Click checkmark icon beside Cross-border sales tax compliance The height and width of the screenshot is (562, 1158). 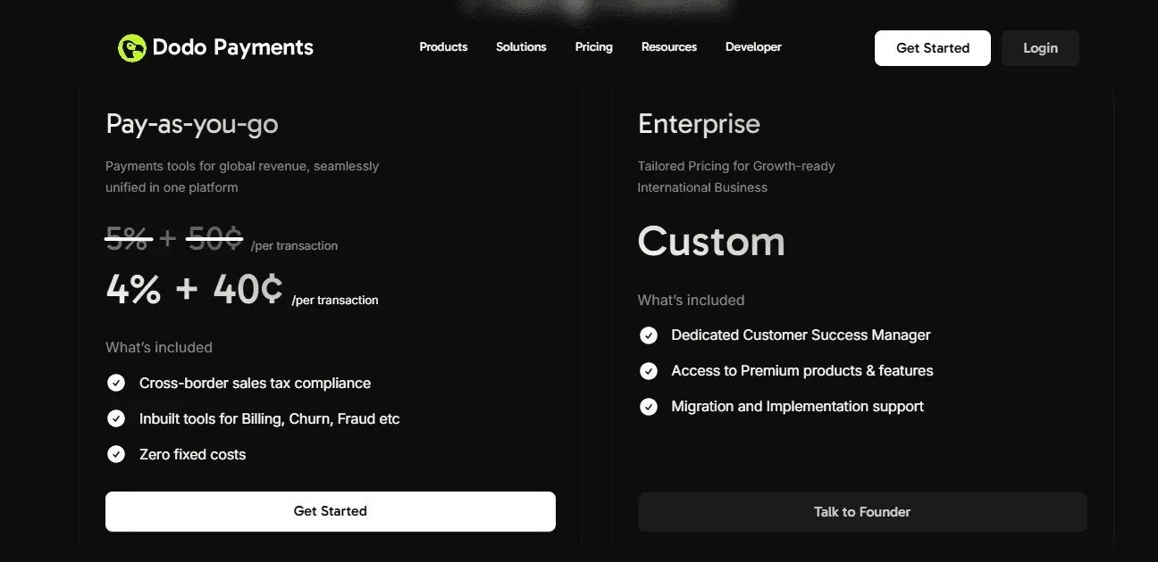tap(116, 384)
